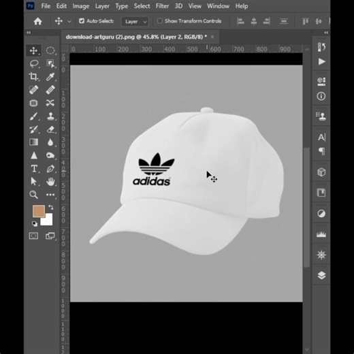Open the 3D menu

tap(178, 6)
